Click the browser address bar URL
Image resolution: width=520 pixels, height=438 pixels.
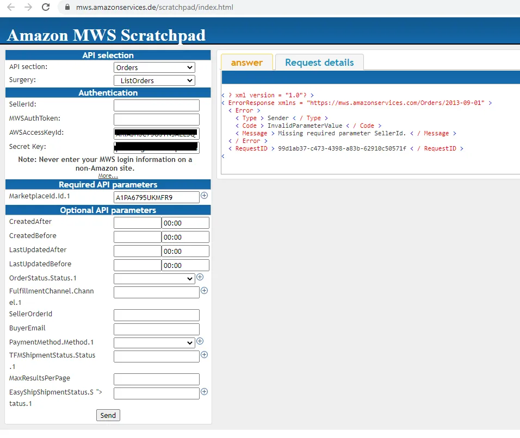[x=154, y=7]
